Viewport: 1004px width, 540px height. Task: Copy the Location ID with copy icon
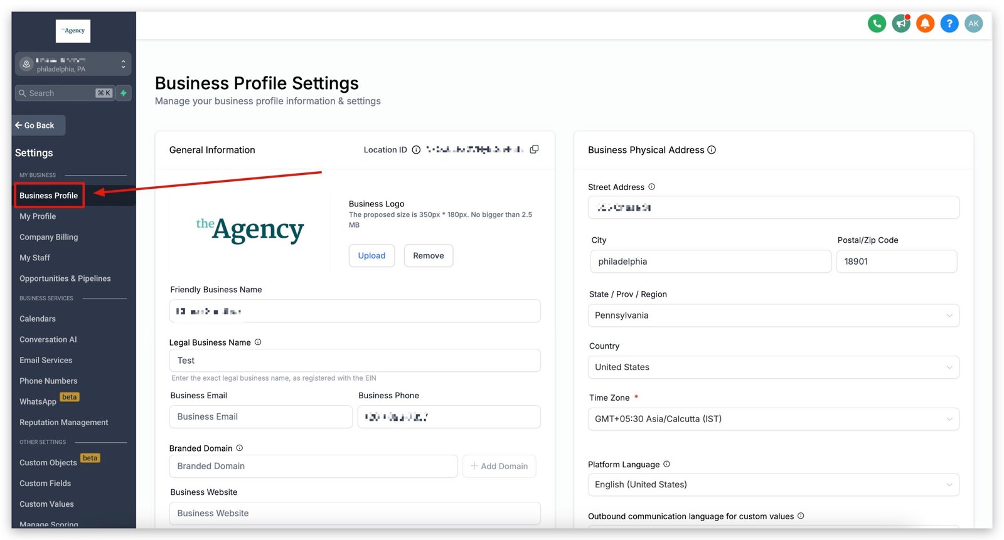(x=534, y=149)
